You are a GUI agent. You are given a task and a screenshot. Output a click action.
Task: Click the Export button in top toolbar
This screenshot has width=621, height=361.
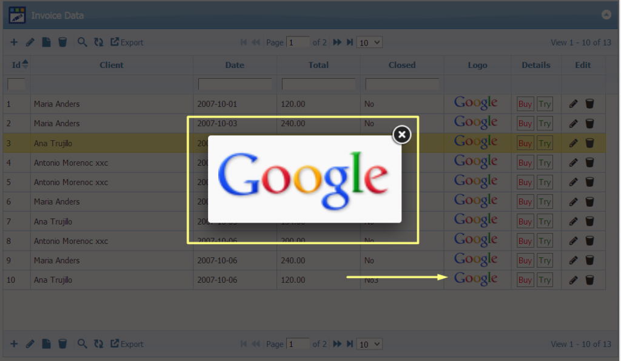coord(127,42)
